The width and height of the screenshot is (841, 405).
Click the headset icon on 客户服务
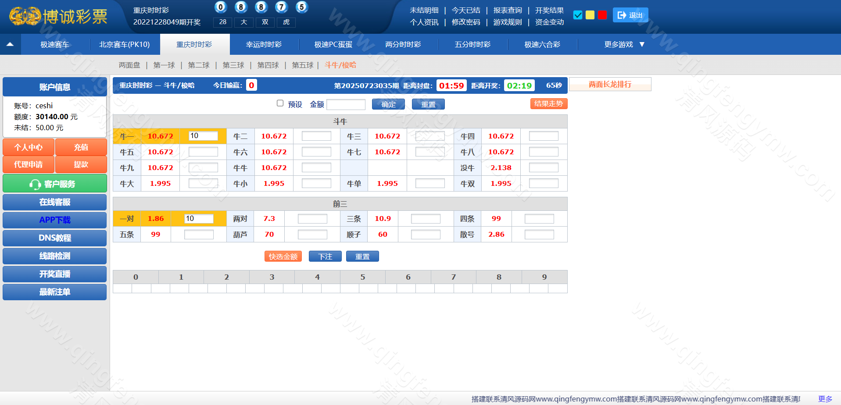[35, 184]
